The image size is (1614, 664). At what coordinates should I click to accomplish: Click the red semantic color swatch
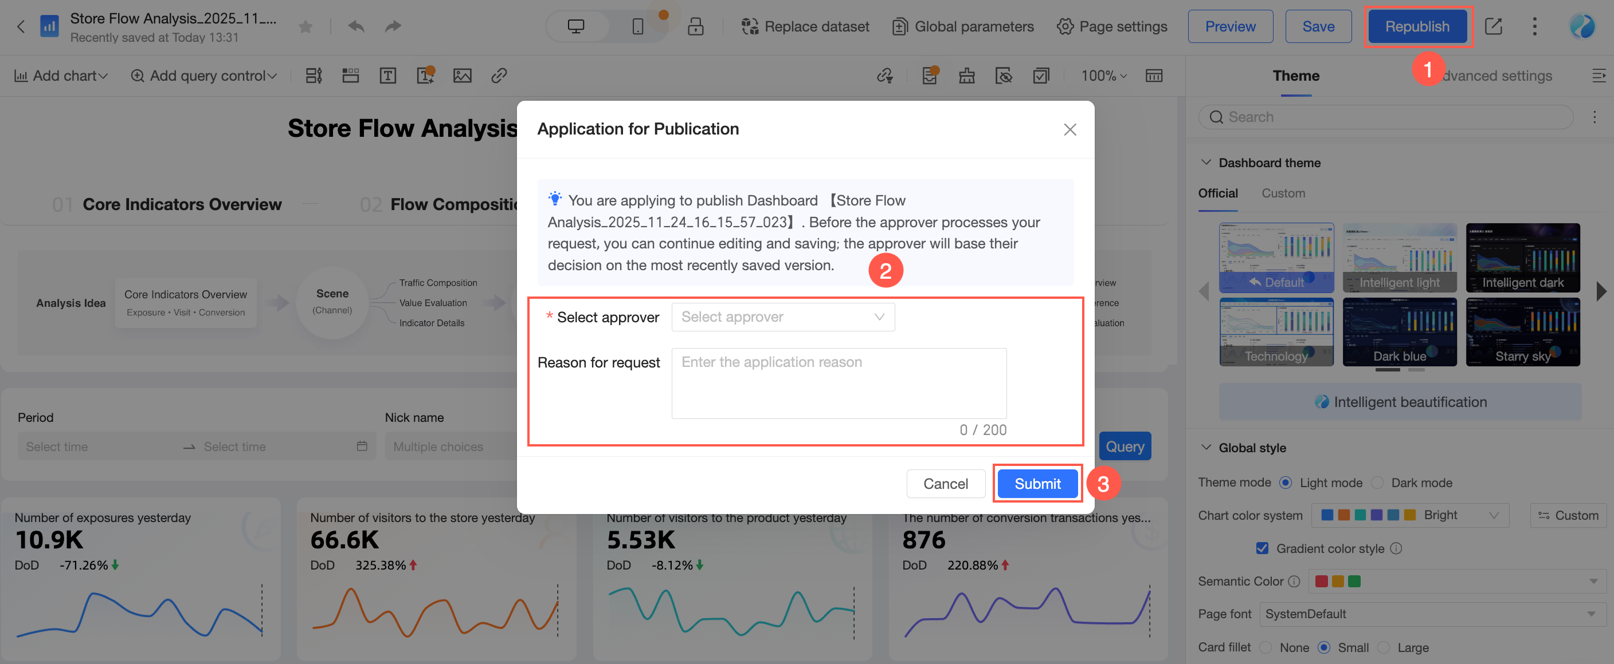[1321, 582]
